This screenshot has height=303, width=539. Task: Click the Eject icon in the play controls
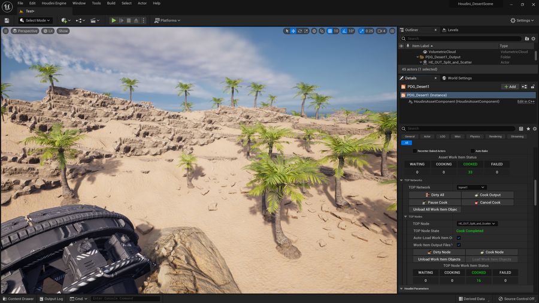[x=136, y=20]
